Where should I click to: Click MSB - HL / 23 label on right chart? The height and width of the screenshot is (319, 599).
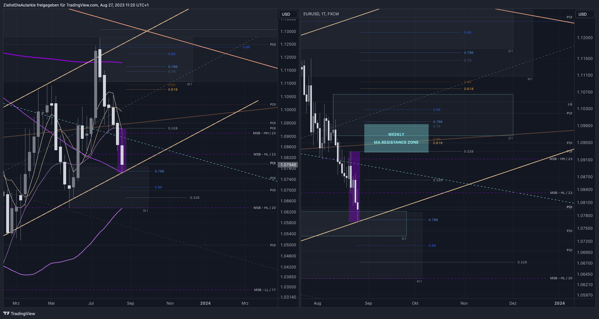561,193
